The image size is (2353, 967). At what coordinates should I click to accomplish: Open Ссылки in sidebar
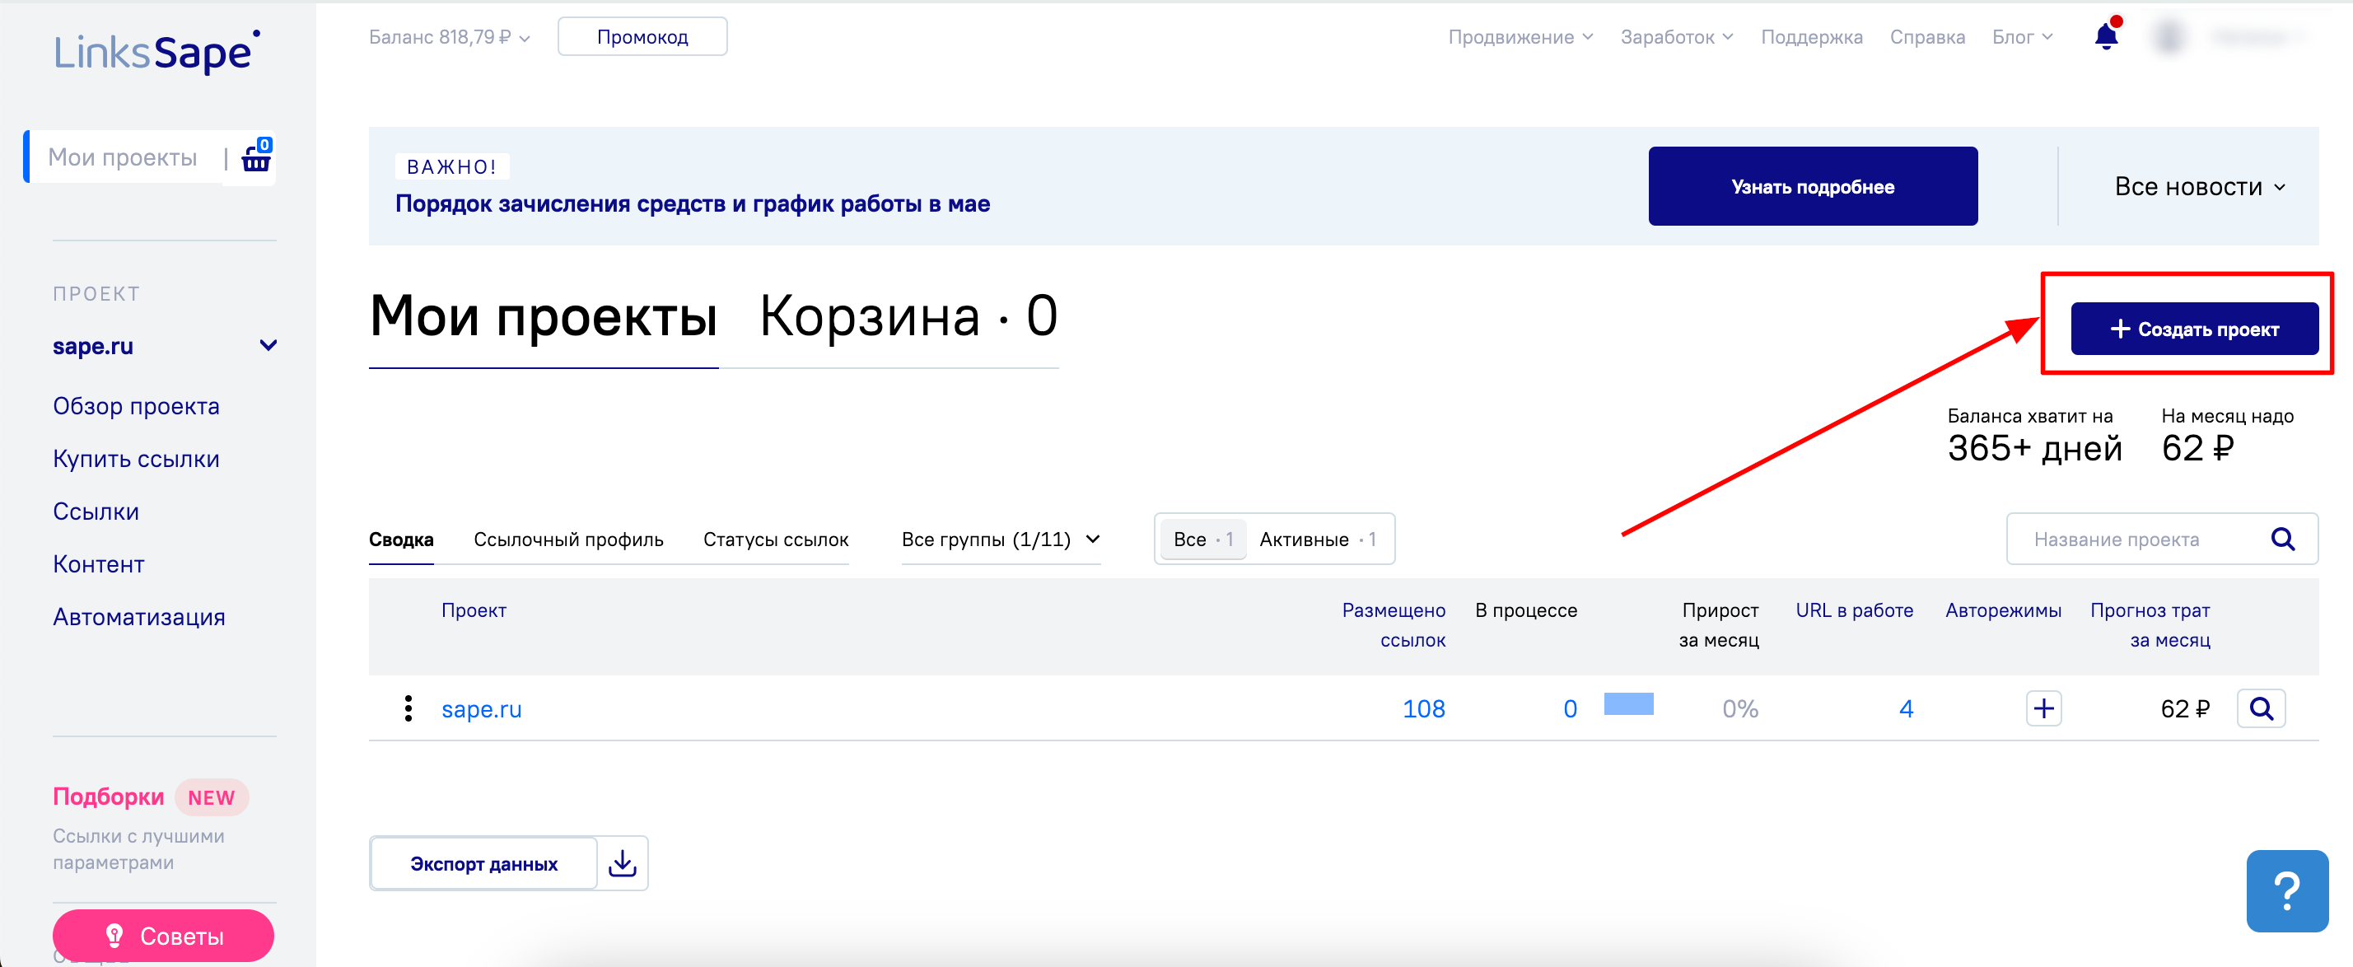click(x=96, y=512)
